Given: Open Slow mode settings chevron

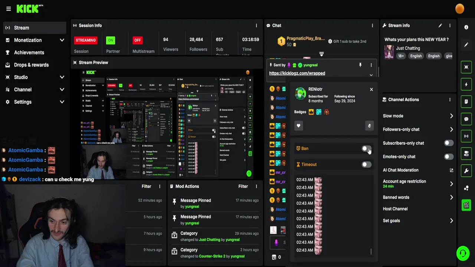Looking at the screenshot, I should (x=451, y=116).
